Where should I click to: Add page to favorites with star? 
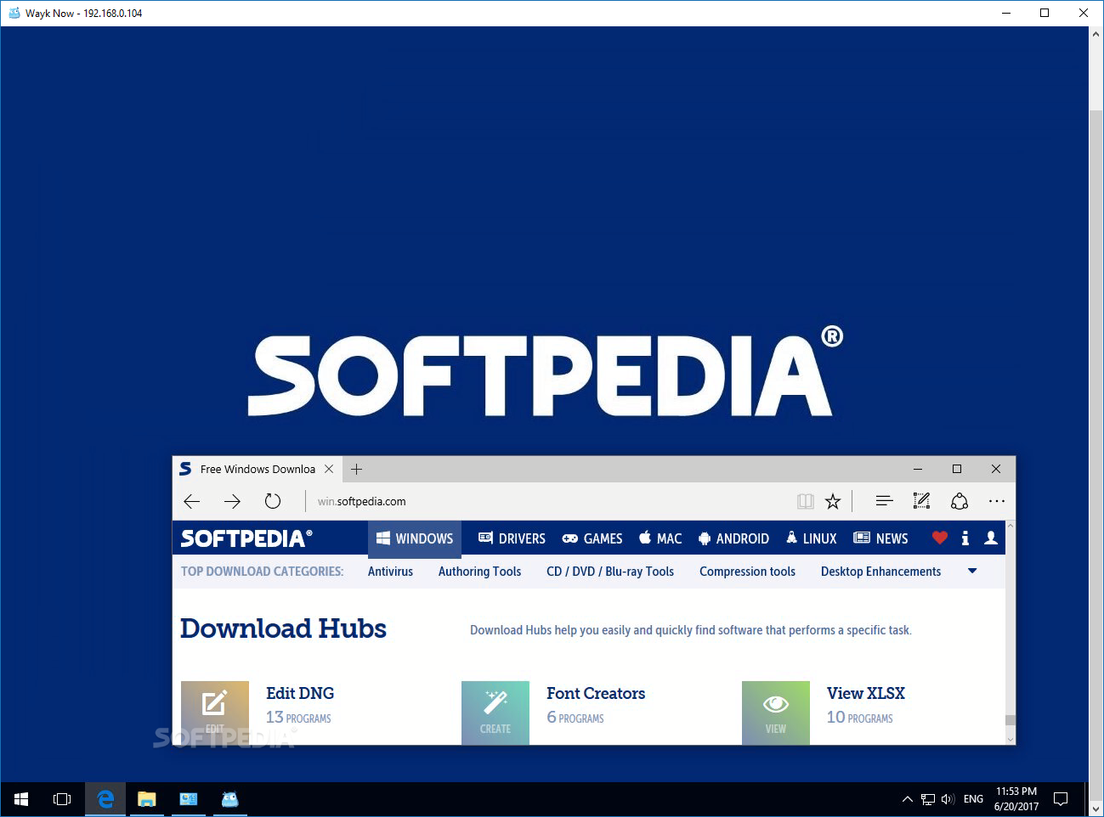(833, 501)
